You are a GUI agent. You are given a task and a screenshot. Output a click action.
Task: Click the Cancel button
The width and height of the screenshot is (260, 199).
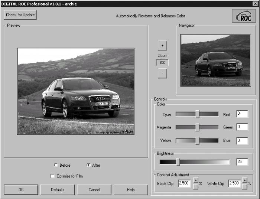[94, 190]
